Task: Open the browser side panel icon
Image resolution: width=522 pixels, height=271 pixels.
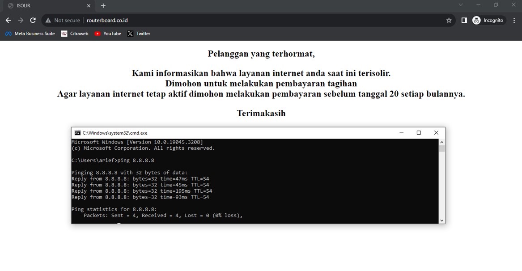Action: pyautogui.click(x=464, y=20)
